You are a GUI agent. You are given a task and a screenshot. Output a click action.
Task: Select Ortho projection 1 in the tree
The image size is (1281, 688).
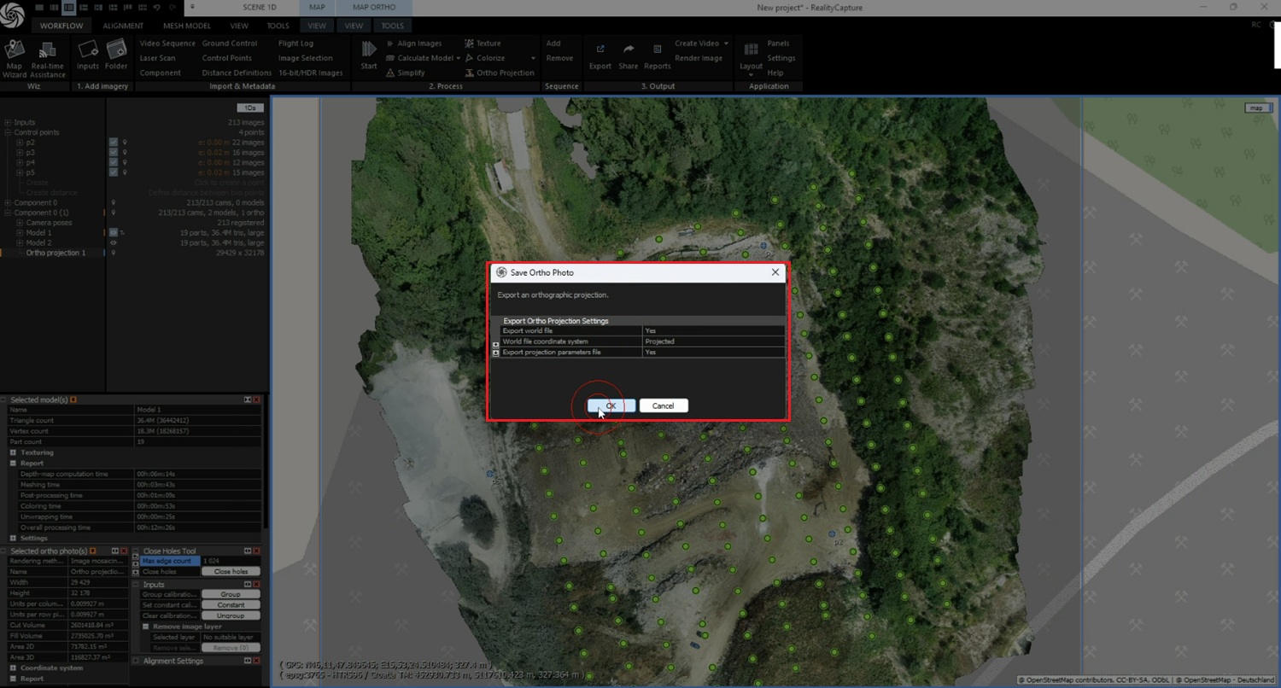56,253
